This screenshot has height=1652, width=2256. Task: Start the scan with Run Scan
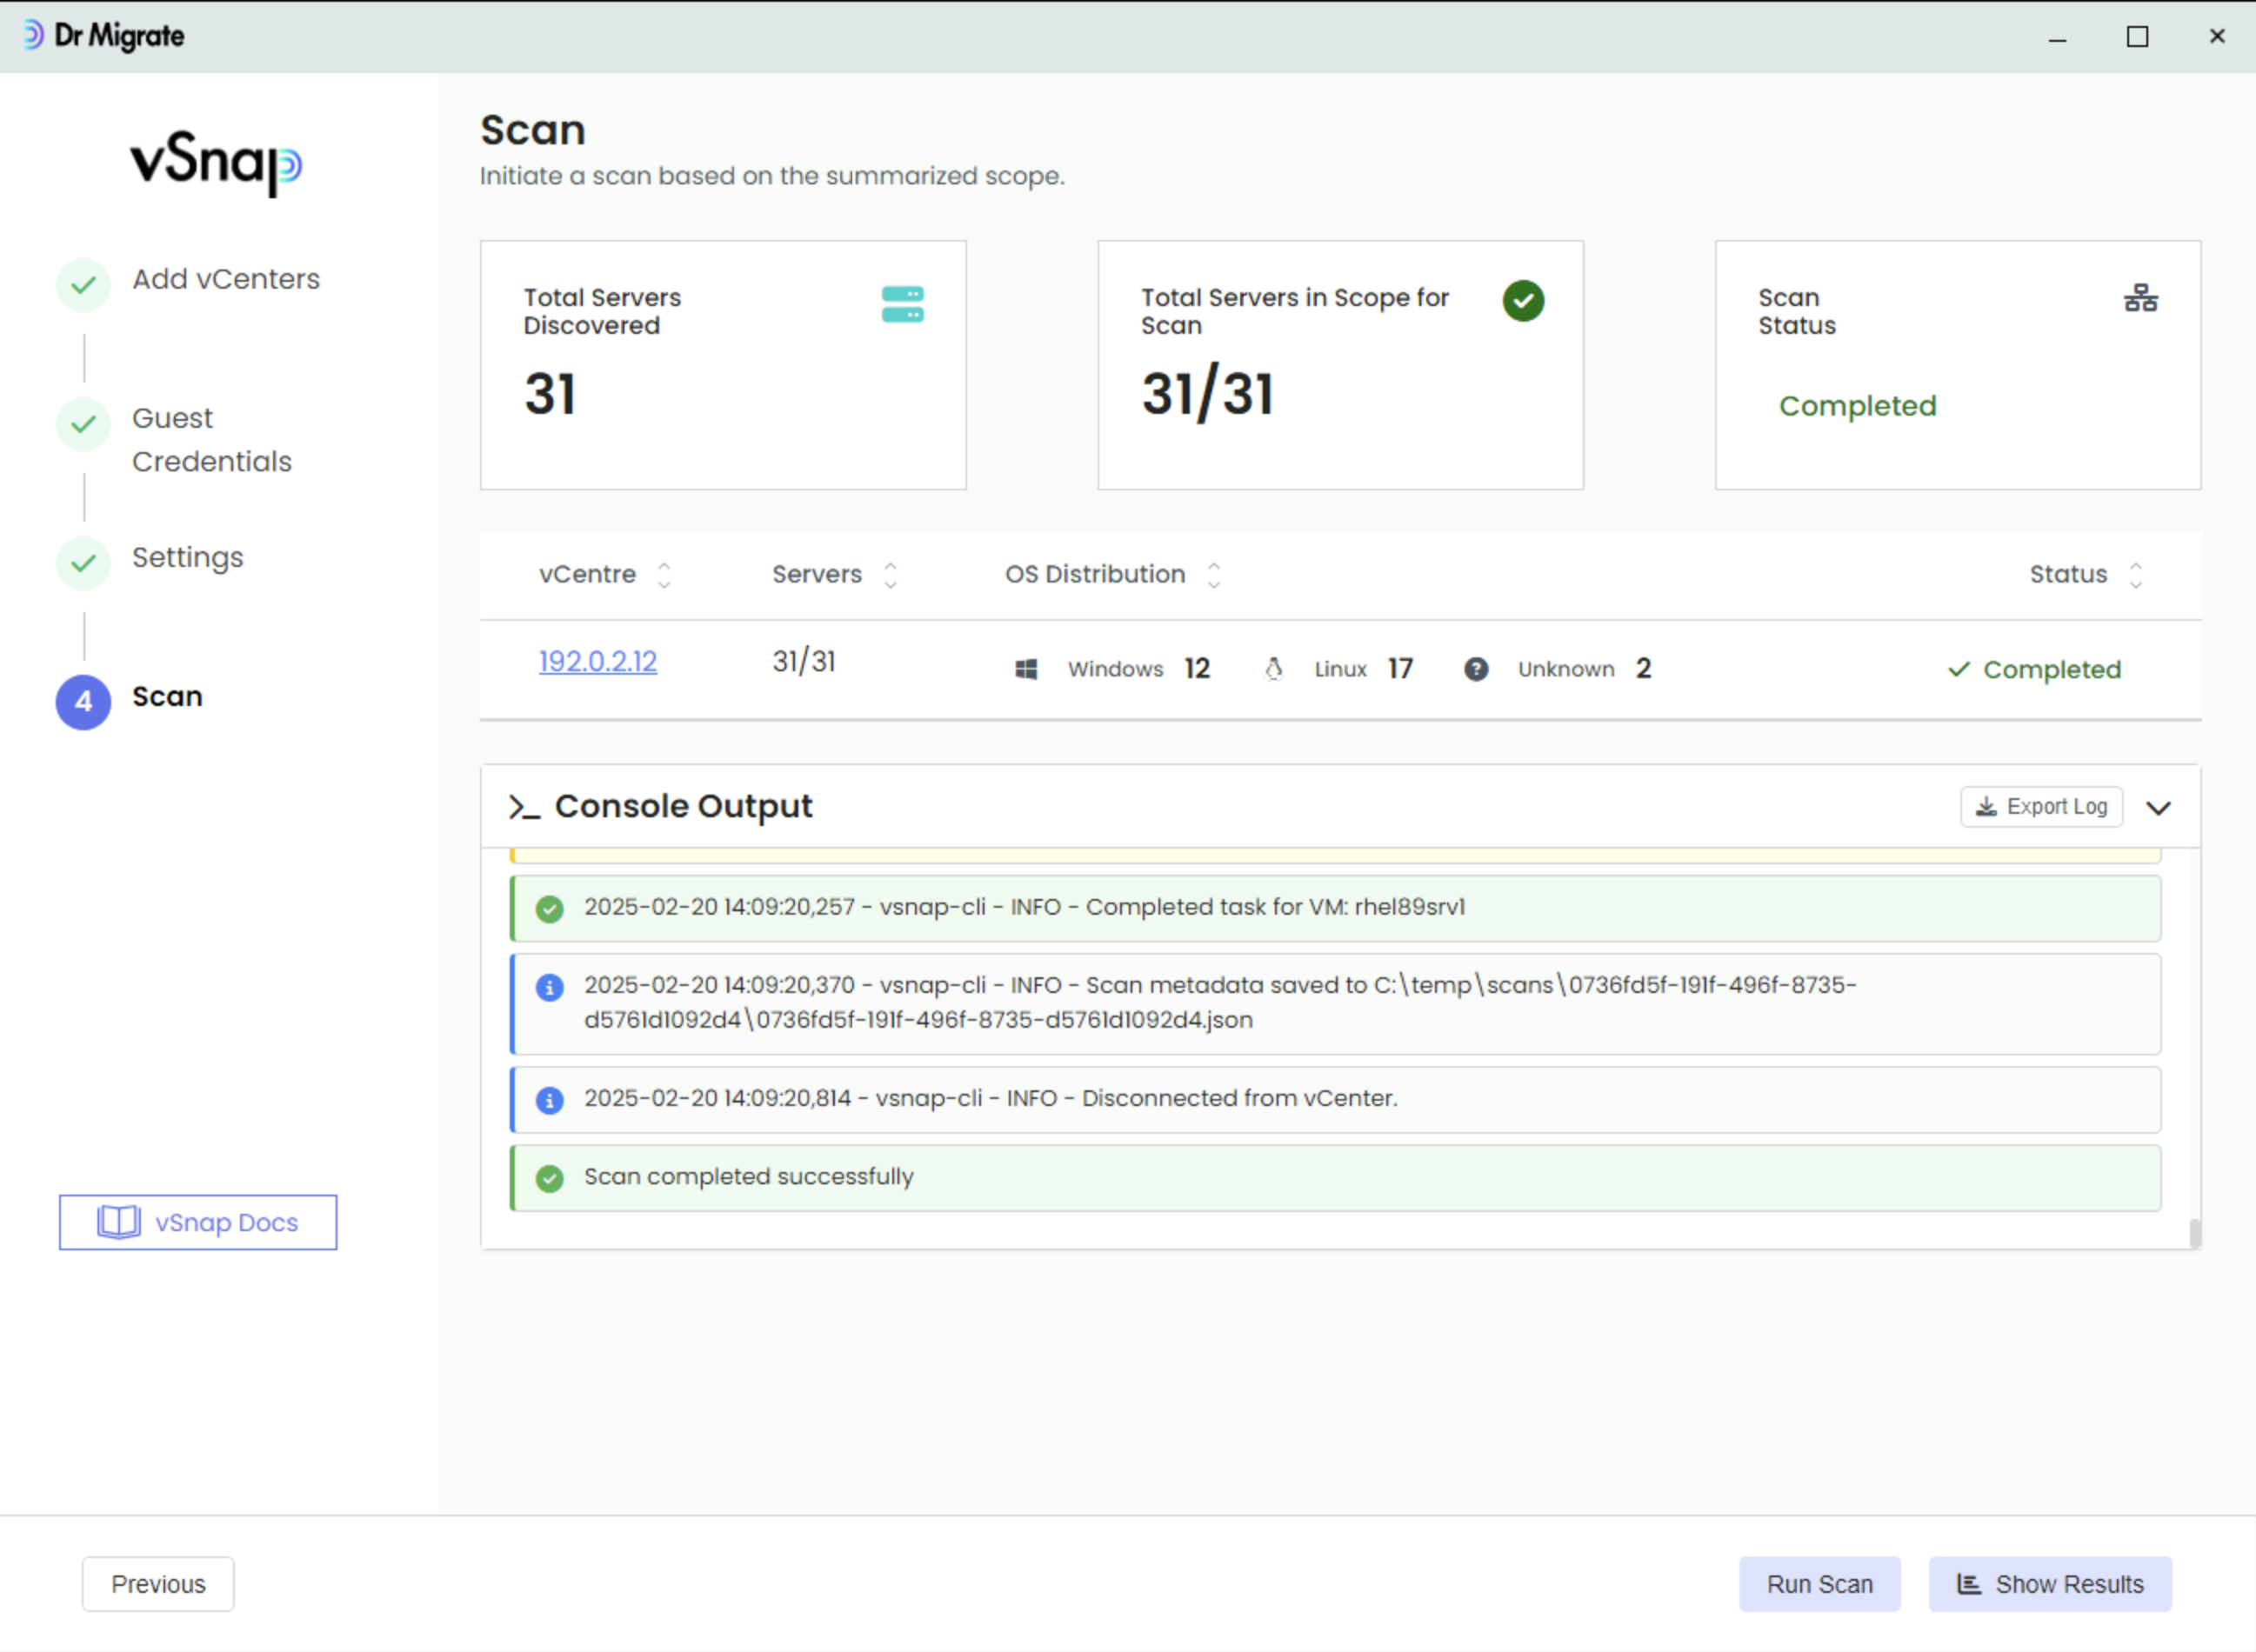pos(1819,1584)
